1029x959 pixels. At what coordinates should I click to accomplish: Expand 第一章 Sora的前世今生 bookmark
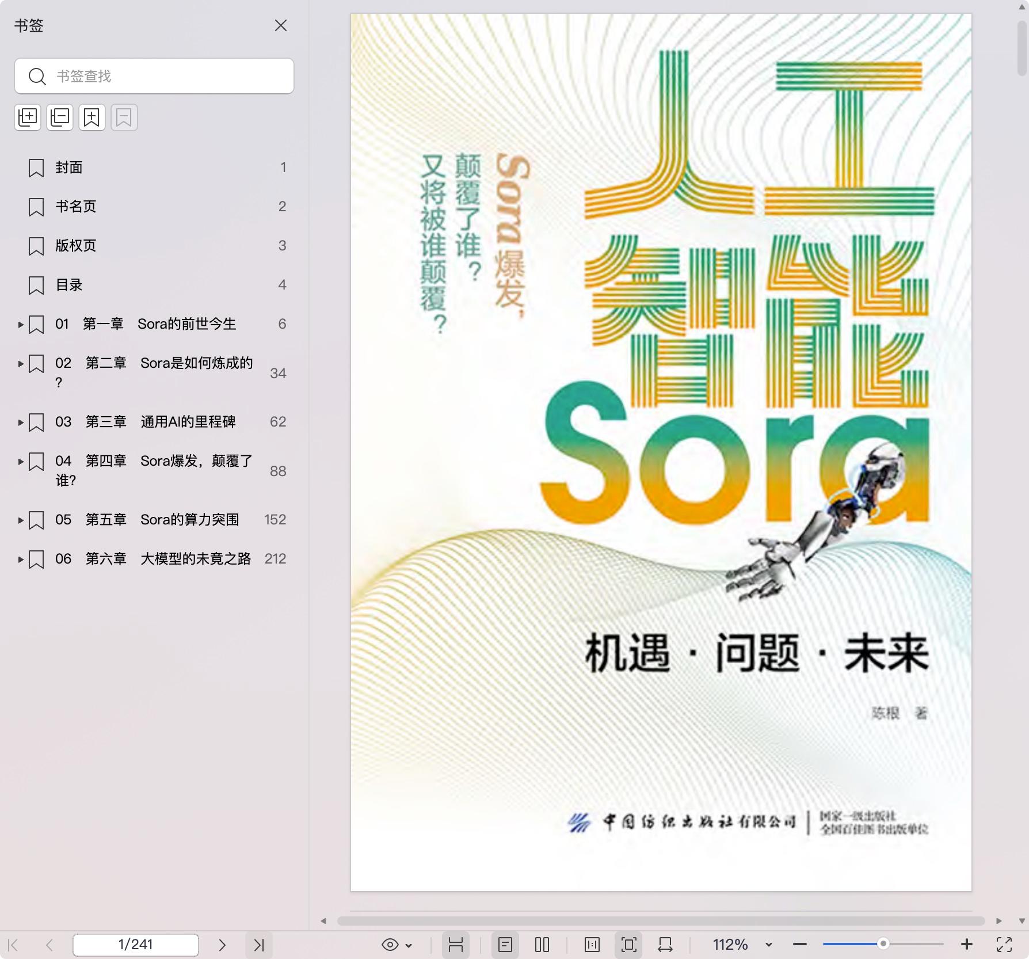[21, 325]
